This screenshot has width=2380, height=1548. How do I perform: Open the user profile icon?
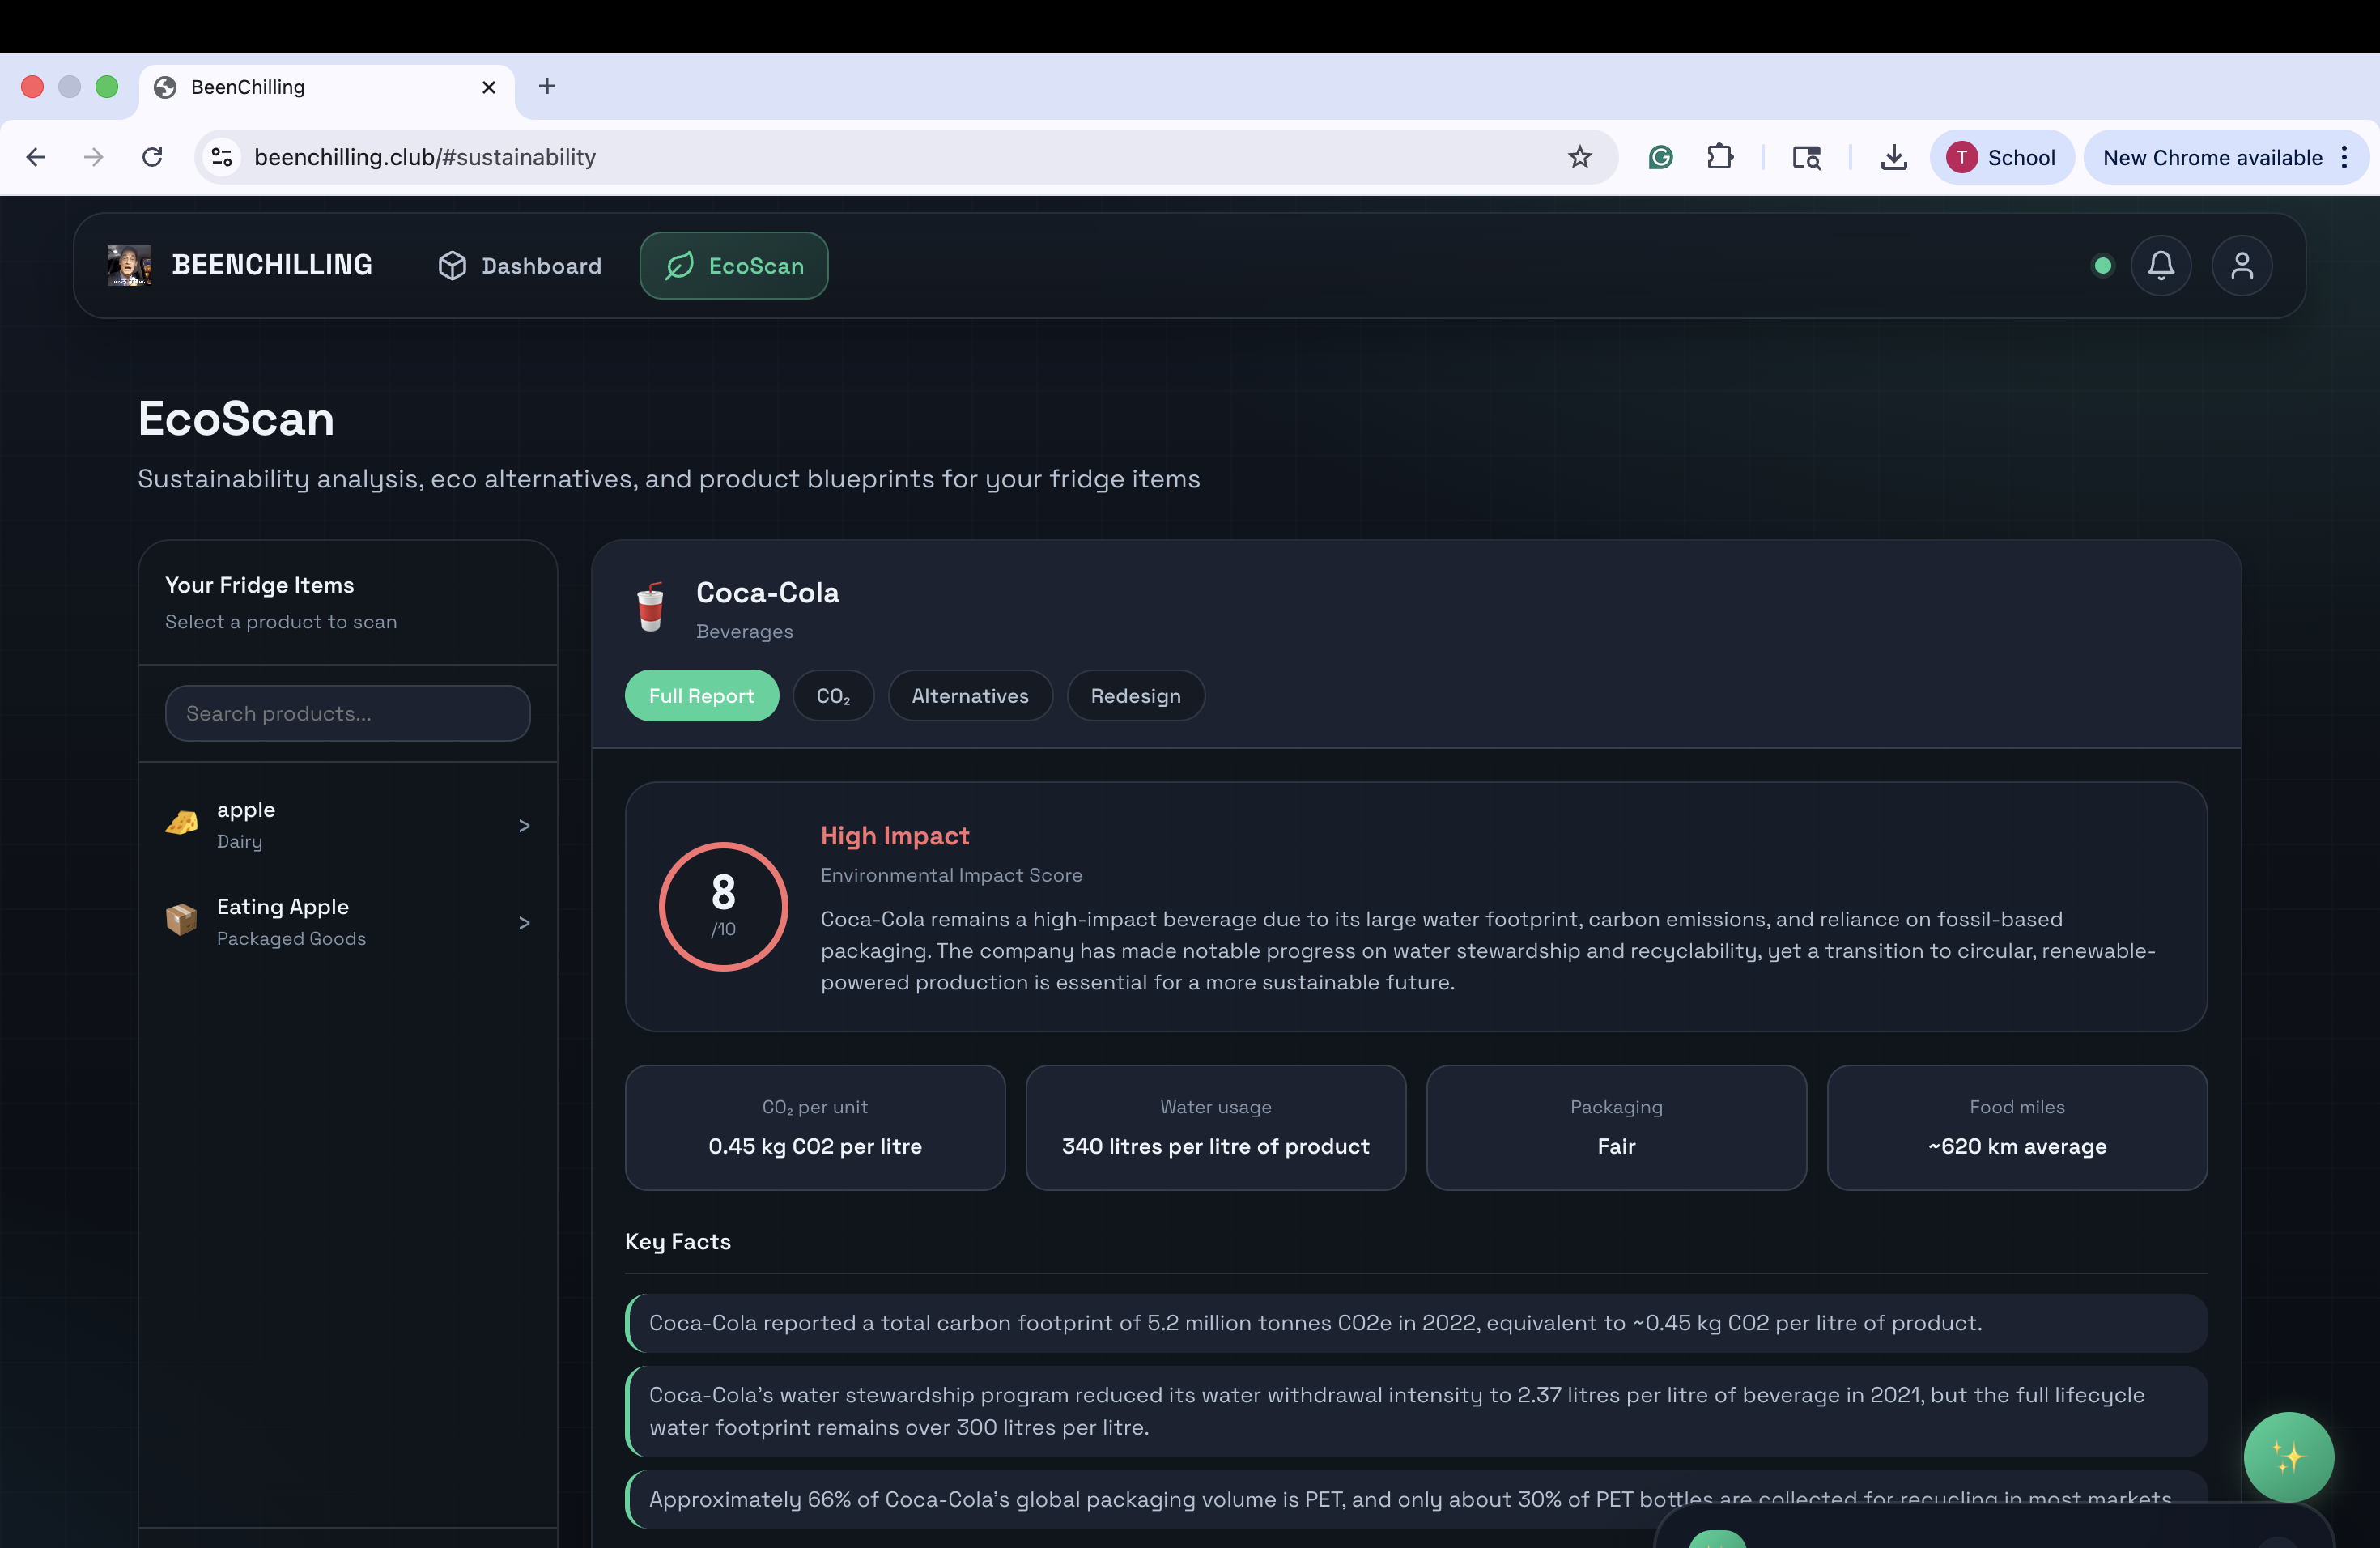click(2241, 266)
